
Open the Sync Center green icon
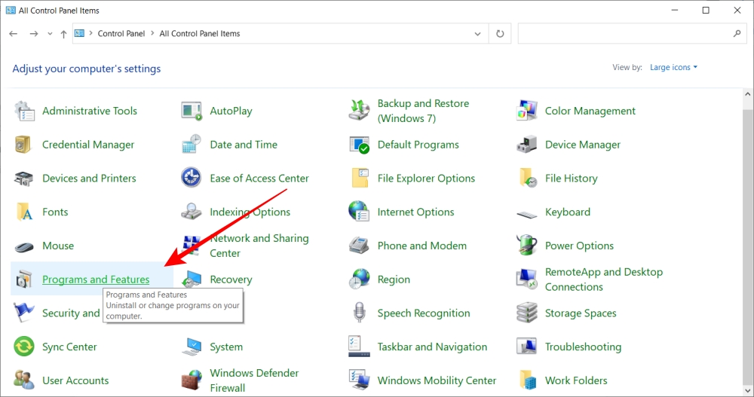[x=24, y=347]
